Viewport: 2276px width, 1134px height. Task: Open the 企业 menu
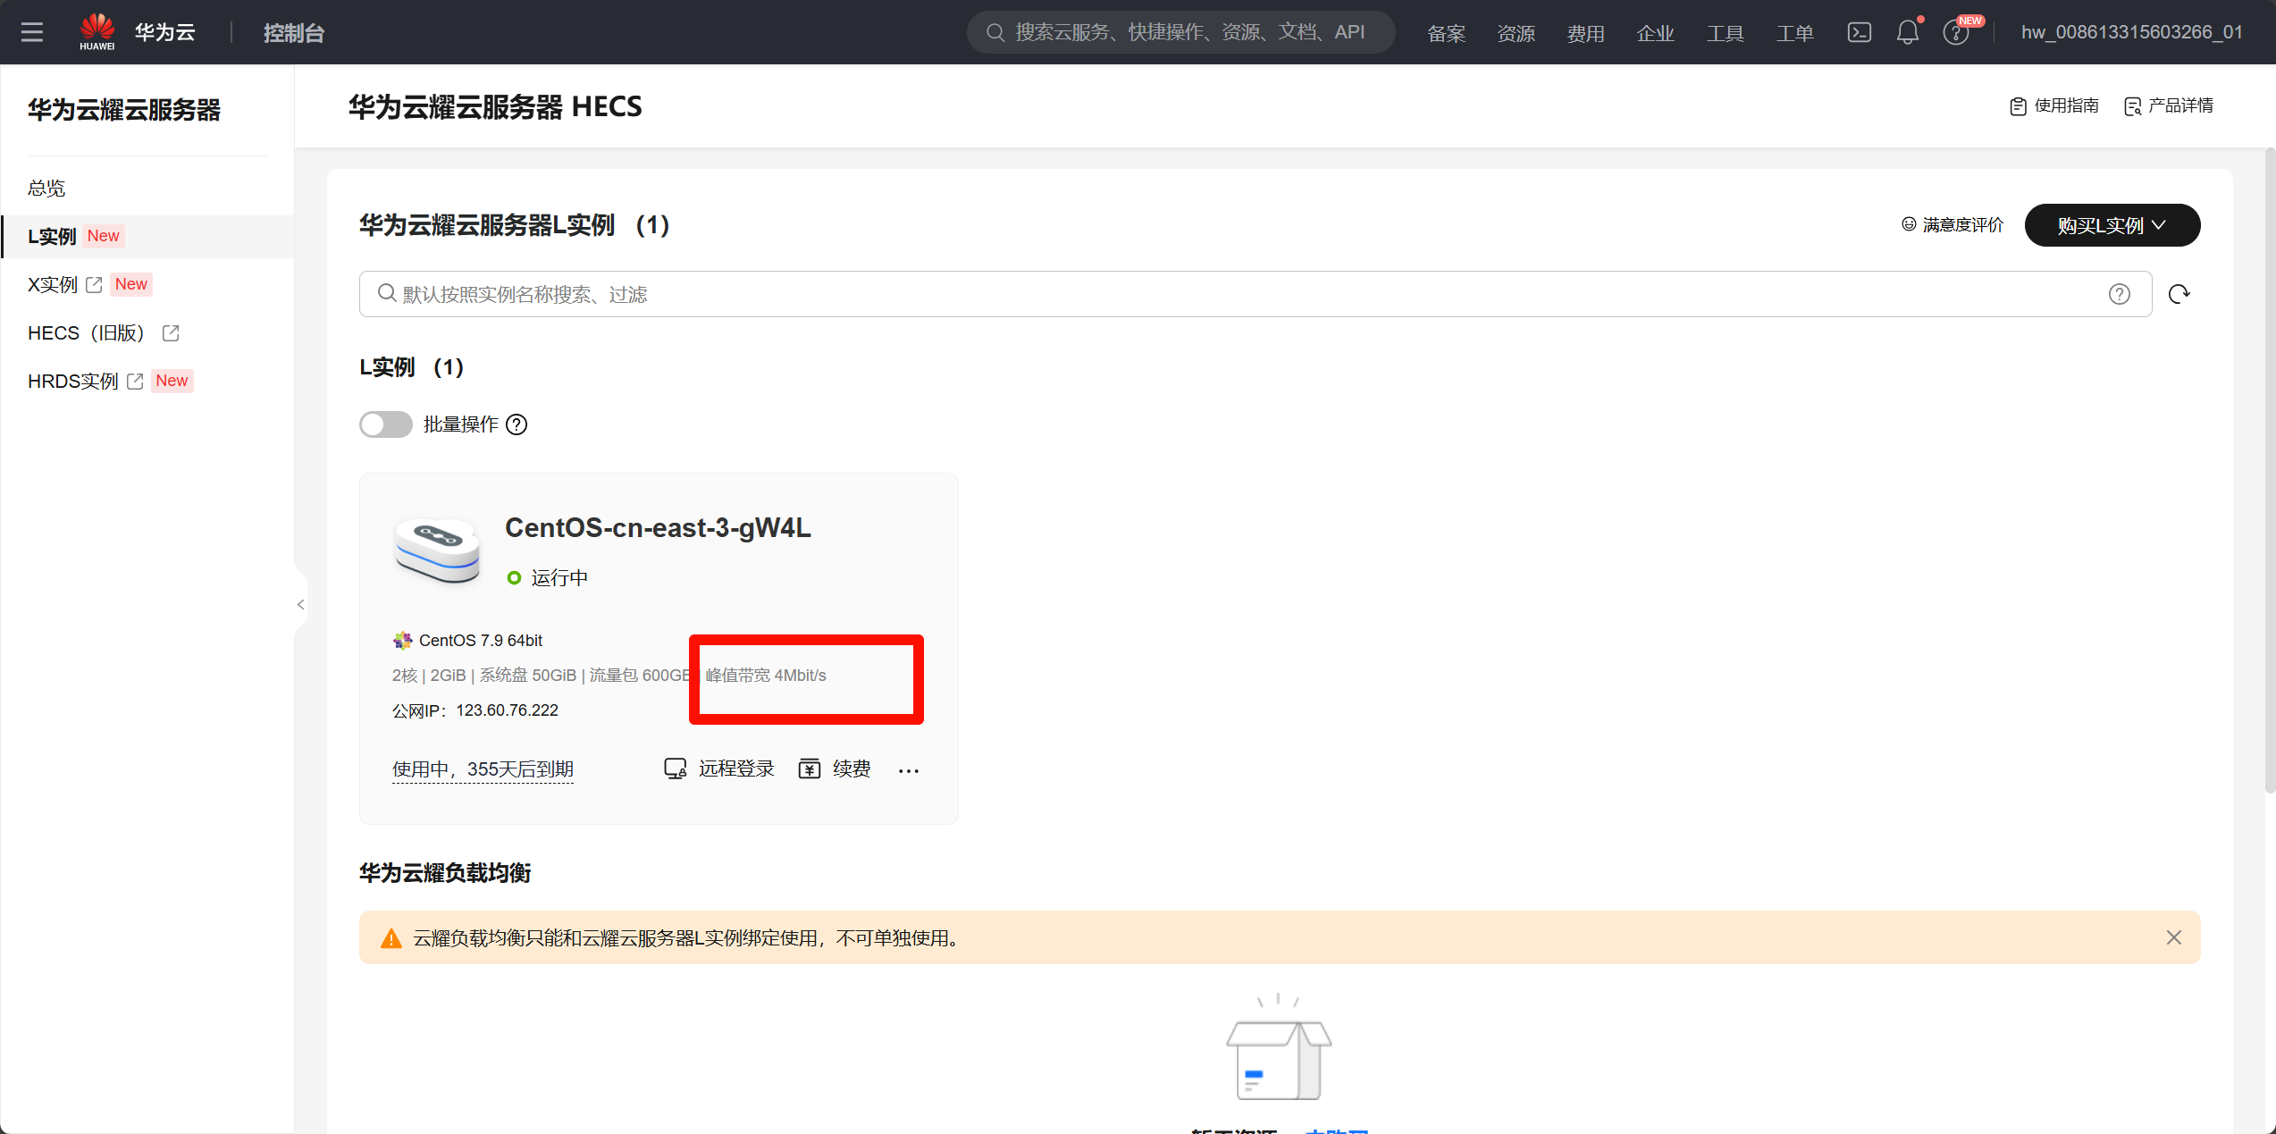coord(1655,33)
